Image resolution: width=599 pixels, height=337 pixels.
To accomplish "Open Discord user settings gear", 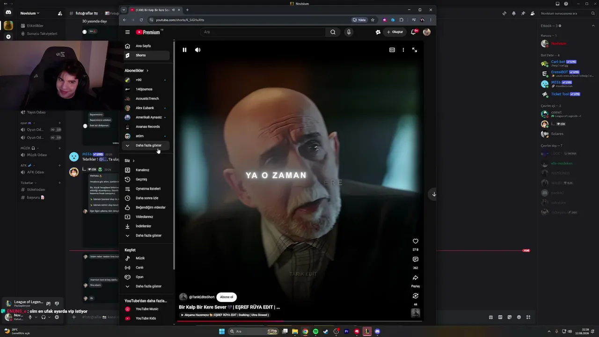I will click(57, 317).
